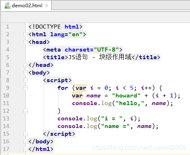Collapse the head tag fold on line 3
This screenshot has width=190, height=155.
[x=25, y=42]
